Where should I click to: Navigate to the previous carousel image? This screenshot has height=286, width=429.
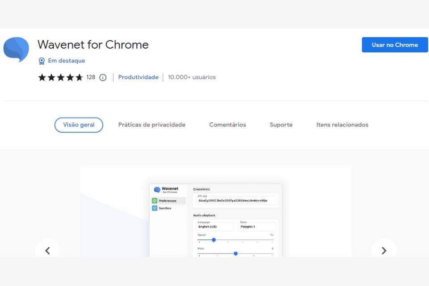pyautogui.click(x=48, y=251)
